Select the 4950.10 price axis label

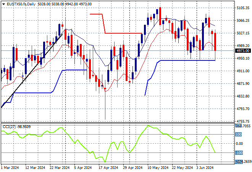pos(243,58)
